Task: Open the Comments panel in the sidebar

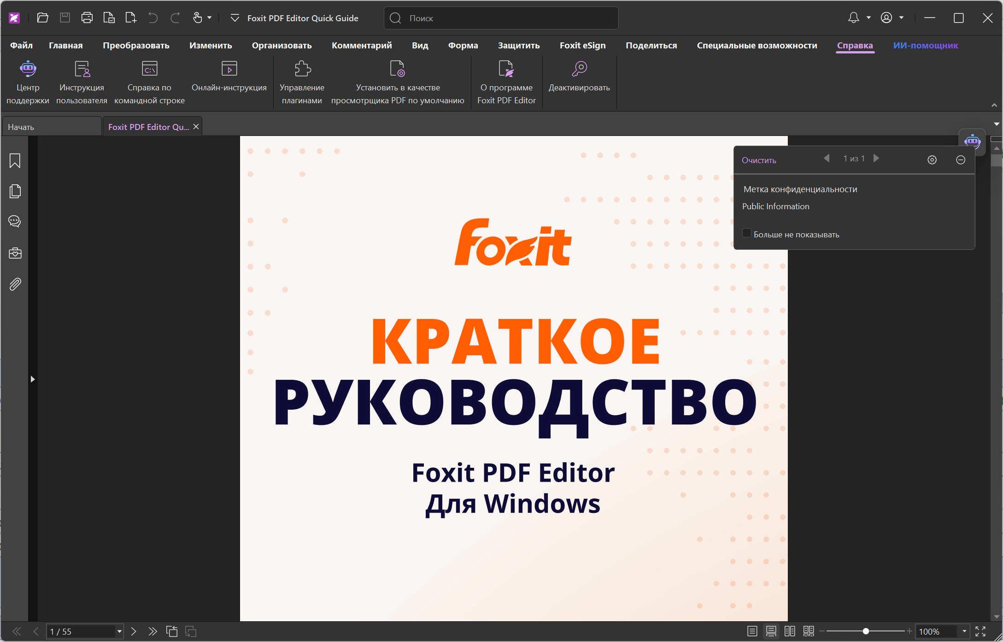Action: [x=15, y=222]
